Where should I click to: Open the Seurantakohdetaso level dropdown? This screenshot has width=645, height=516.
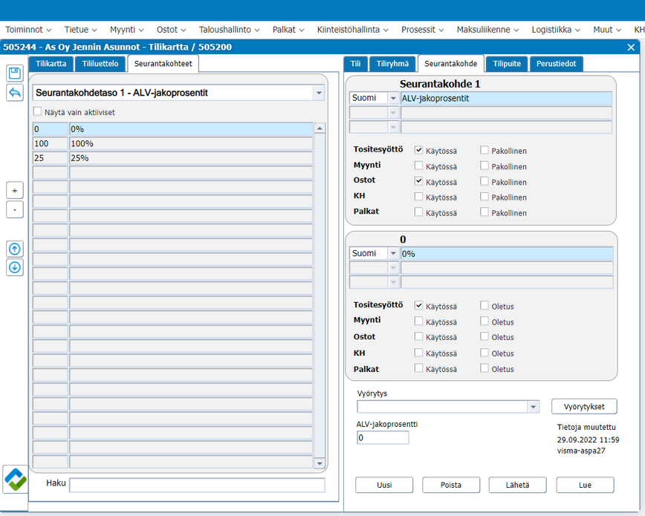tap(319, 94)
